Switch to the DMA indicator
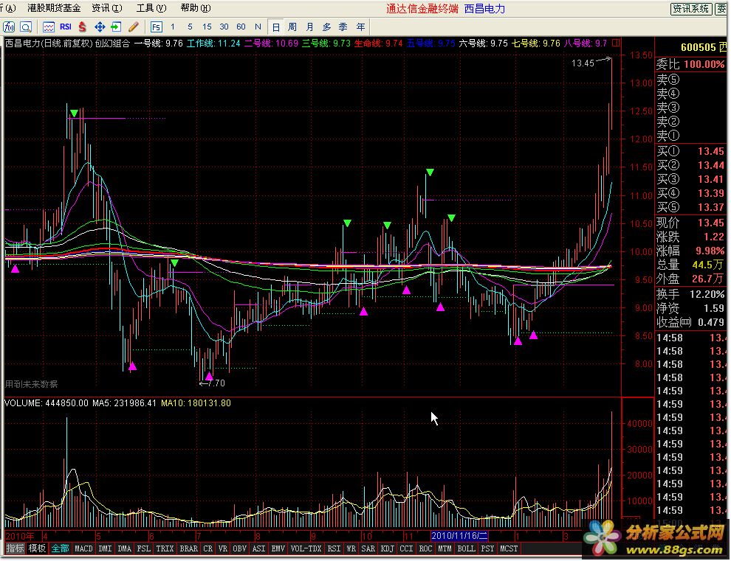This screenshot has width=731, height=561. 124,548
